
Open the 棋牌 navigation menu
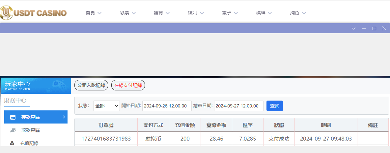tap(264, 13)
